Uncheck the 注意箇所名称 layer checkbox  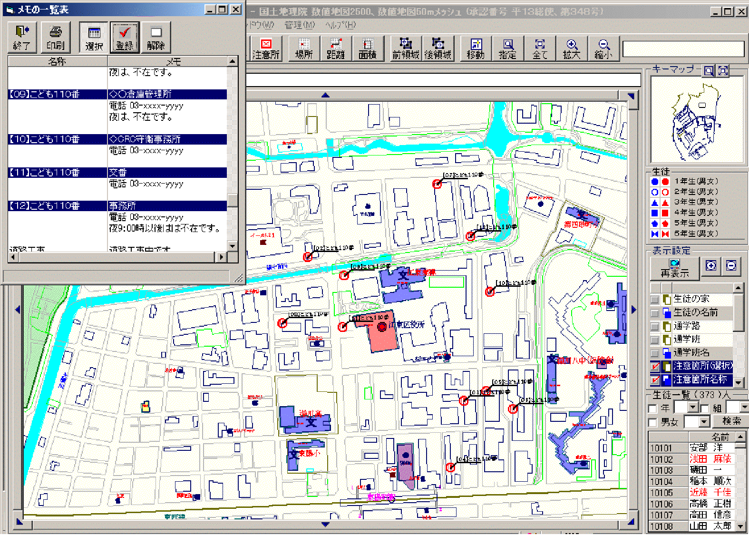point(655,379)
